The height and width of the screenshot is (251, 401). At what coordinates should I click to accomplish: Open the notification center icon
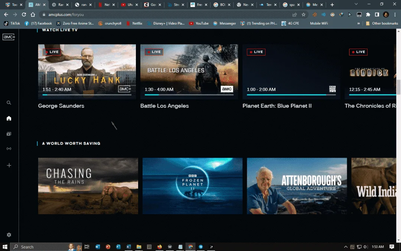click(392, 247)
